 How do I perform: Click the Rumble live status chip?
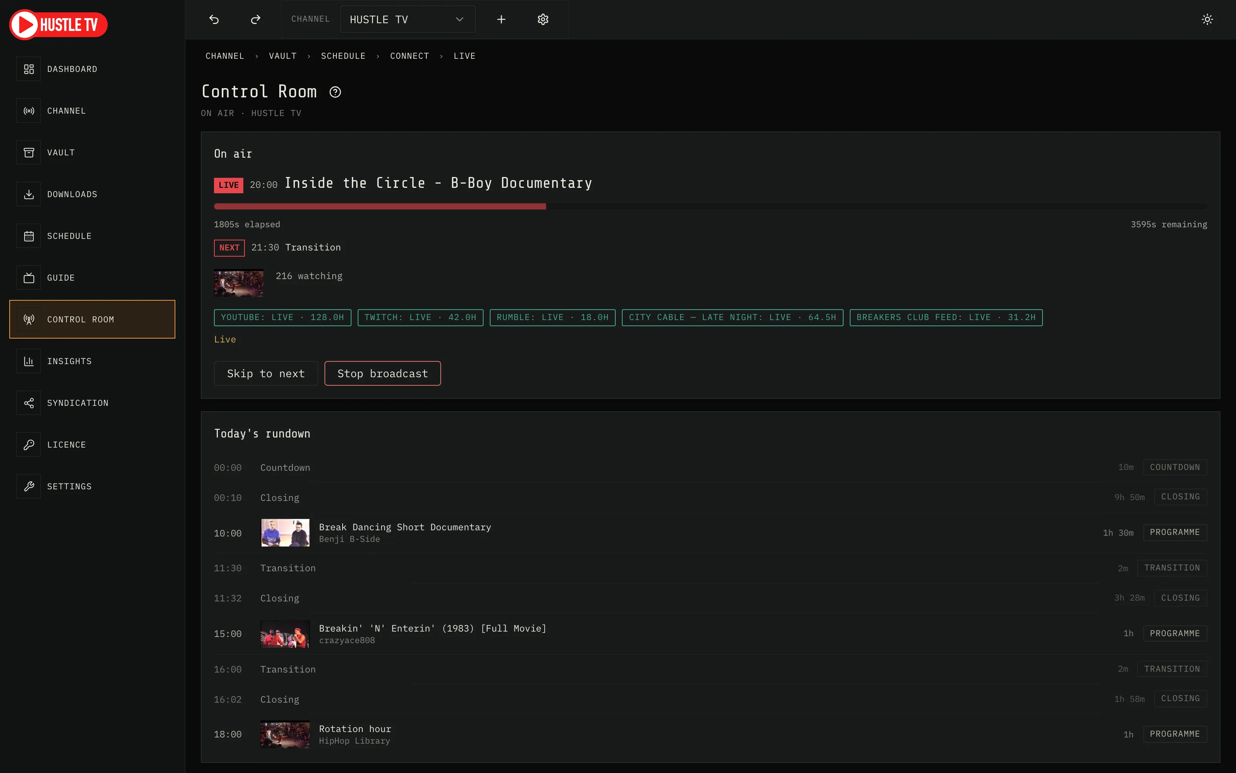553,317
